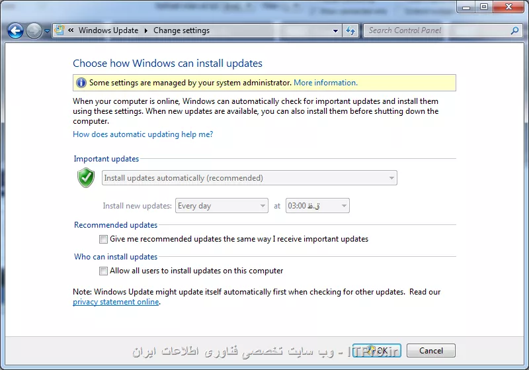Click the greyed Forward arrow button
529x370 pixels.
point(34,30)
